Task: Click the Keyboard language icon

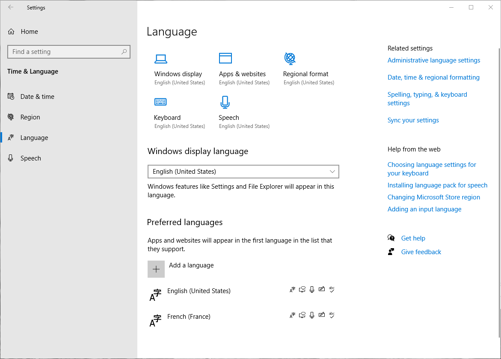Action: 160,102
